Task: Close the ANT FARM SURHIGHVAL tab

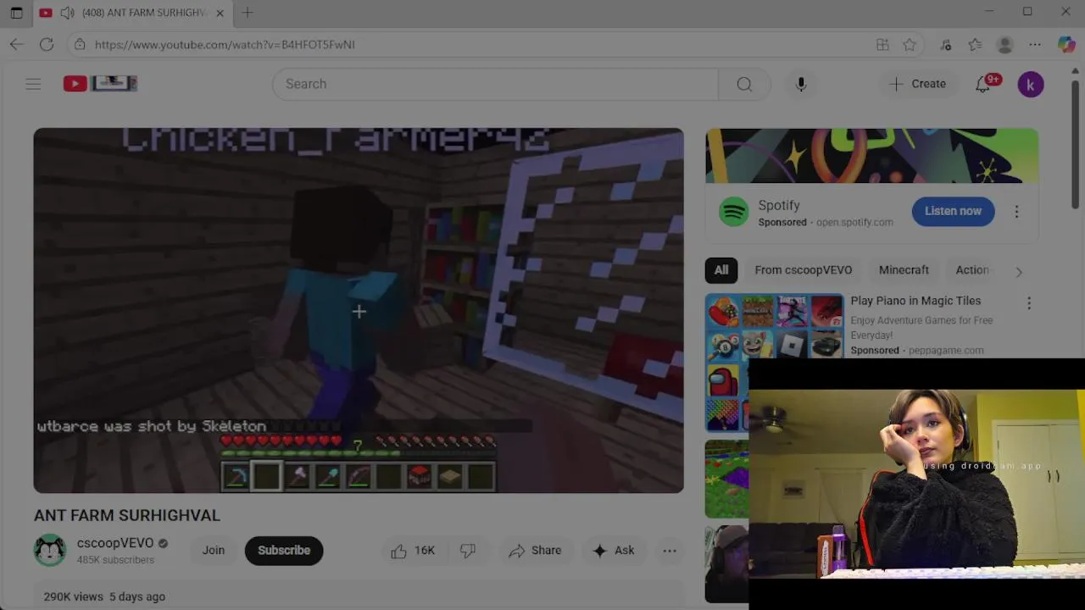Action: coord(220,13)
